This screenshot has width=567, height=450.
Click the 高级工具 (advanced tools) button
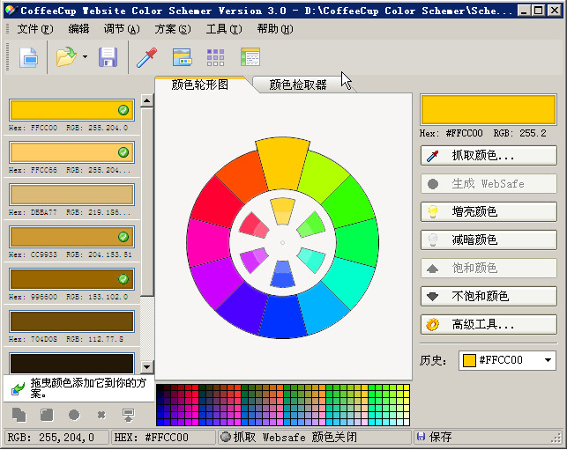[x=489, y=325]
